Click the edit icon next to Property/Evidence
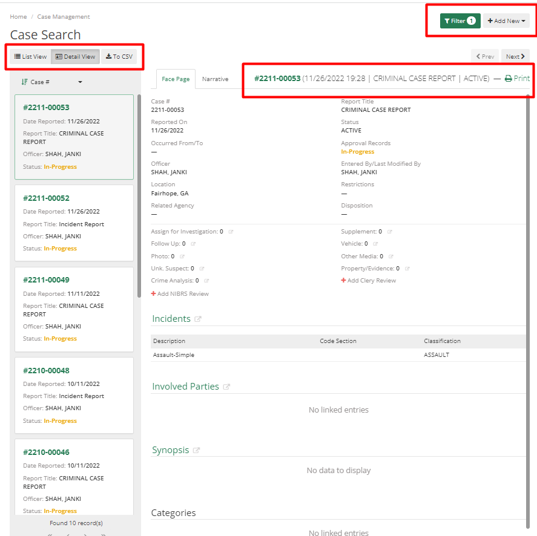Image resolution: width=537 pixels, height=536 pixels. tap(406, 268)
